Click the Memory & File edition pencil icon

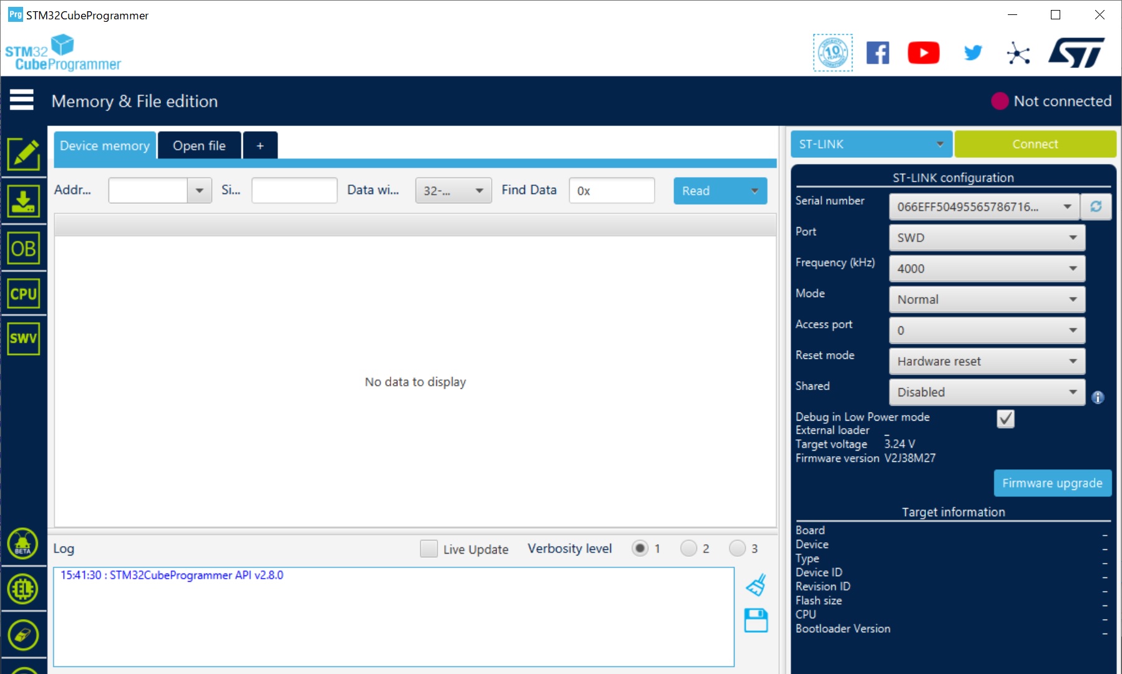pyautogui.click(x=24, y=154)
